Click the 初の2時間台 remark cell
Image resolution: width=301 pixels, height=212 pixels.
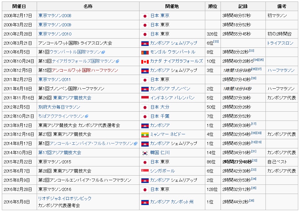[282, 34]
